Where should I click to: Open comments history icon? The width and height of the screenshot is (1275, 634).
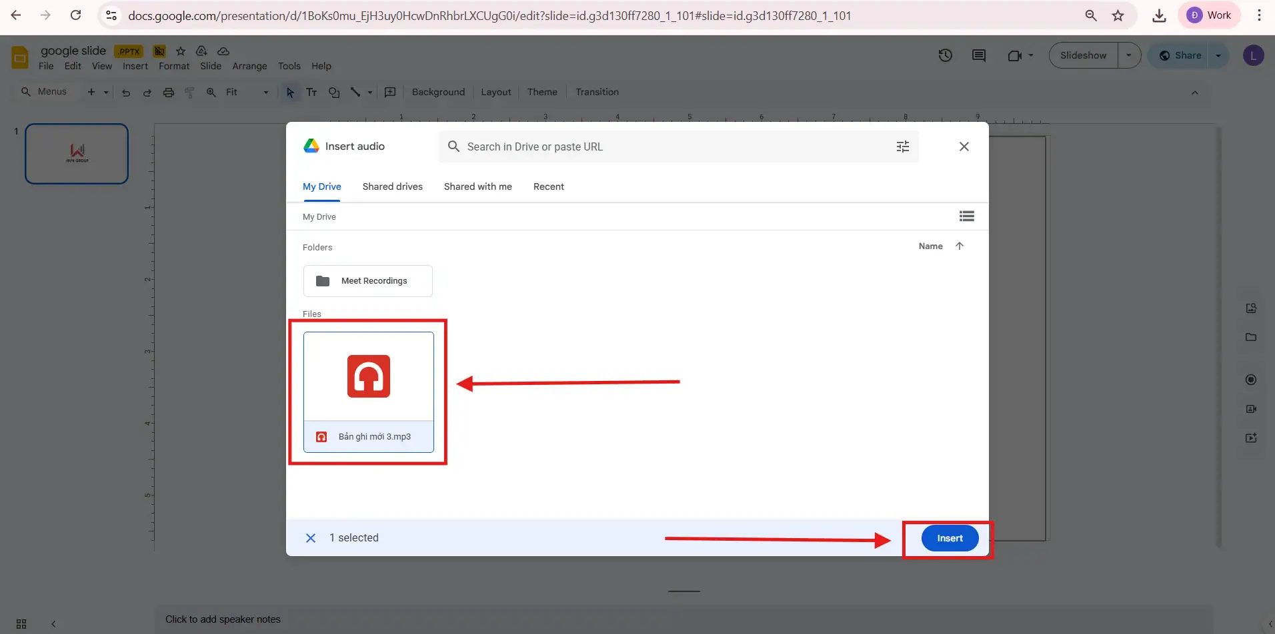pyautogui.click(x=978, y=55)
